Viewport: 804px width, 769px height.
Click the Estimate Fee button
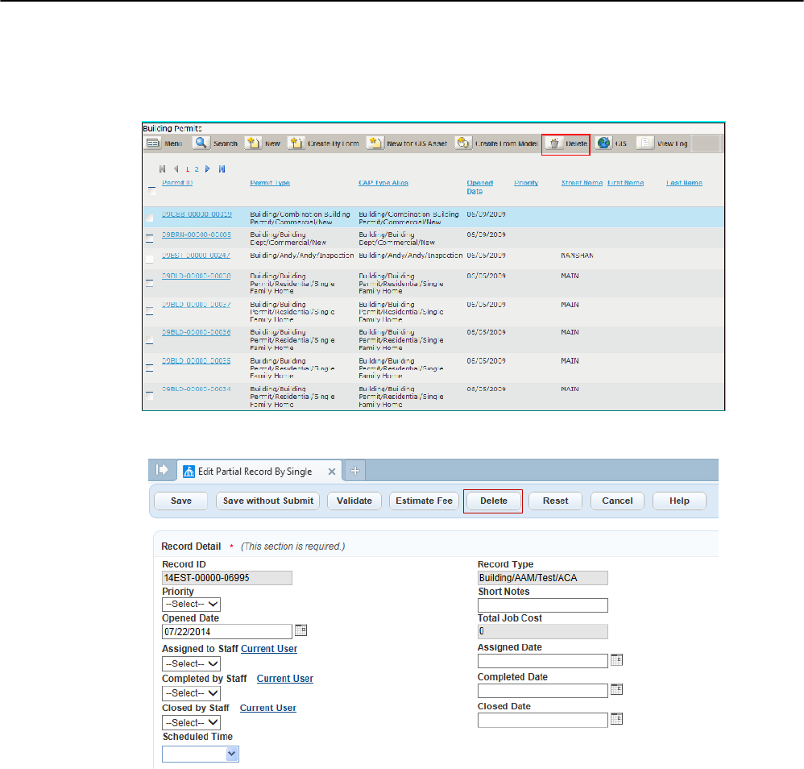pyautogui.click(x=424, y=501)
